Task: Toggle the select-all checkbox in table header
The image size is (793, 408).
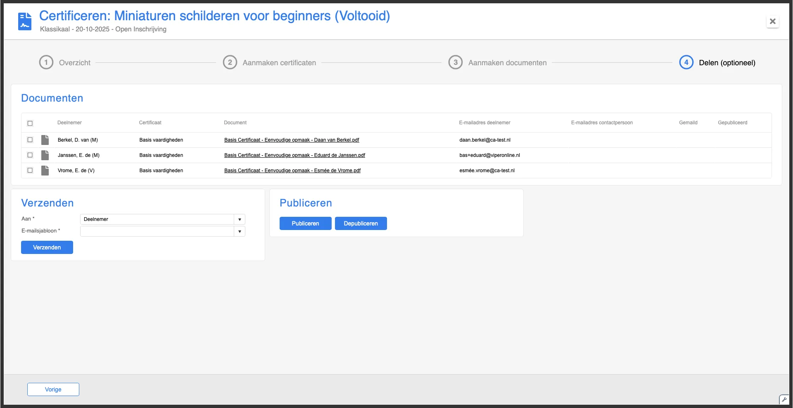Action: (30, 123)
